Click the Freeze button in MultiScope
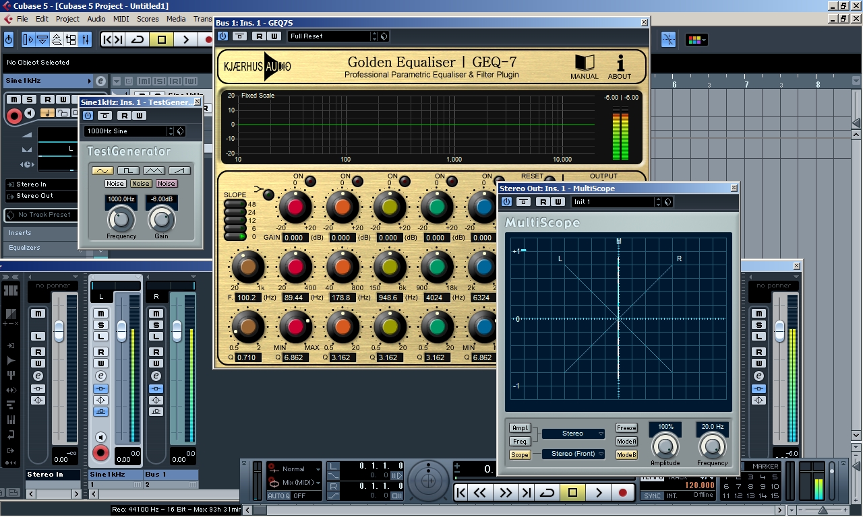 pos(626,428)
